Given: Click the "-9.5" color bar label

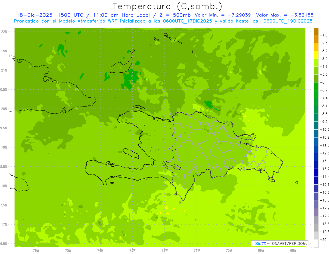Looking at the screenshot, I should coord(324,122).
